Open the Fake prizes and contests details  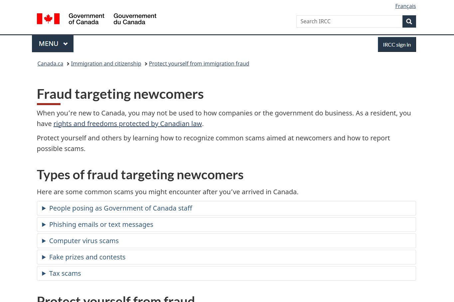87,257
